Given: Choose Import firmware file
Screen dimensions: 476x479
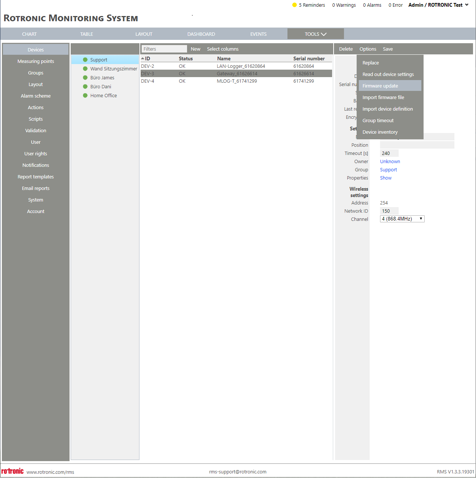Looking at the screenshot, I should (390, 97).
